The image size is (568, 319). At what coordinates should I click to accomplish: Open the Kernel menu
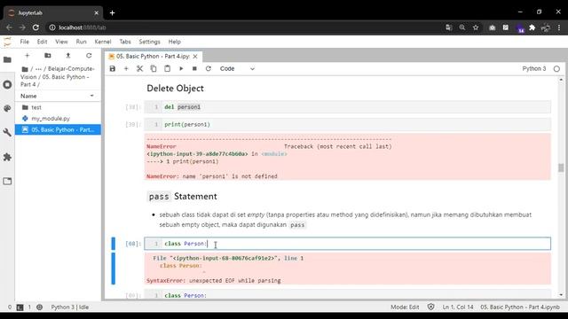(103, 42)
